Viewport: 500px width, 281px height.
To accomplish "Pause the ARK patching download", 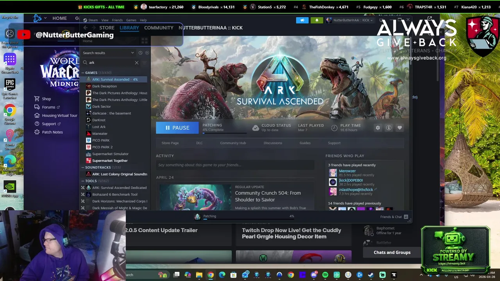I will pos(177,128).
